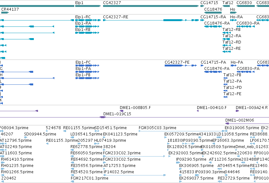Click EST FGM233C02.5prime
The image size is (269, 183).
click(104, 163)
